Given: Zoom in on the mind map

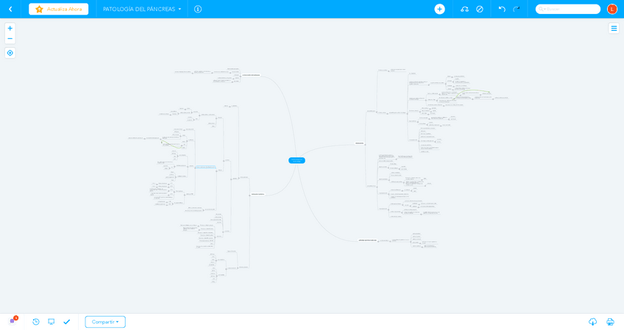Looking at the screenshot, I should click(x=10, y=28).
